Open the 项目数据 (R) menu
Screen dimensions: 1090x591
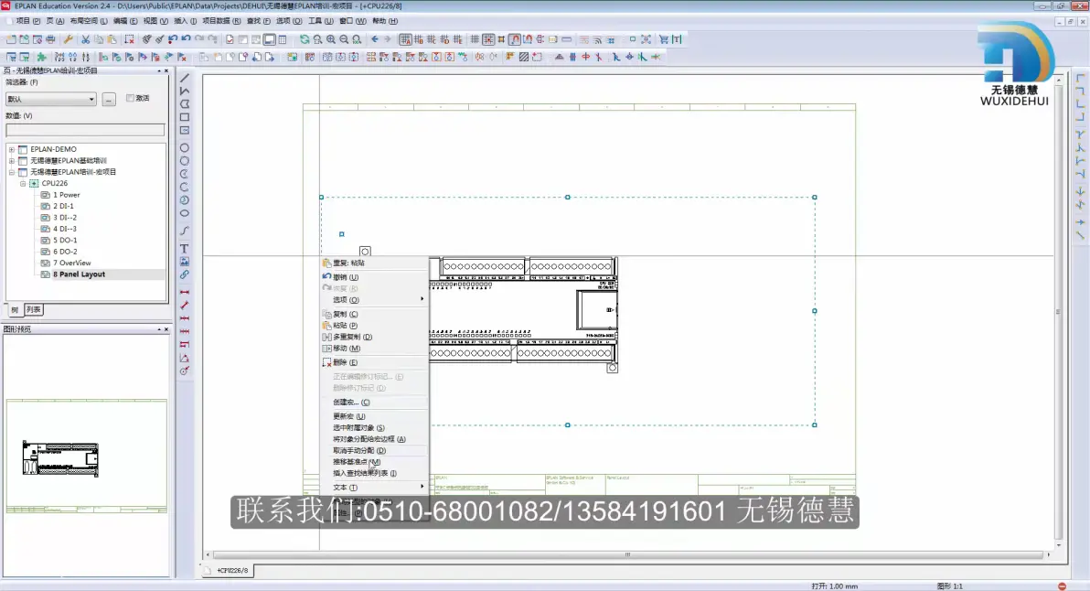coord(222,21)
